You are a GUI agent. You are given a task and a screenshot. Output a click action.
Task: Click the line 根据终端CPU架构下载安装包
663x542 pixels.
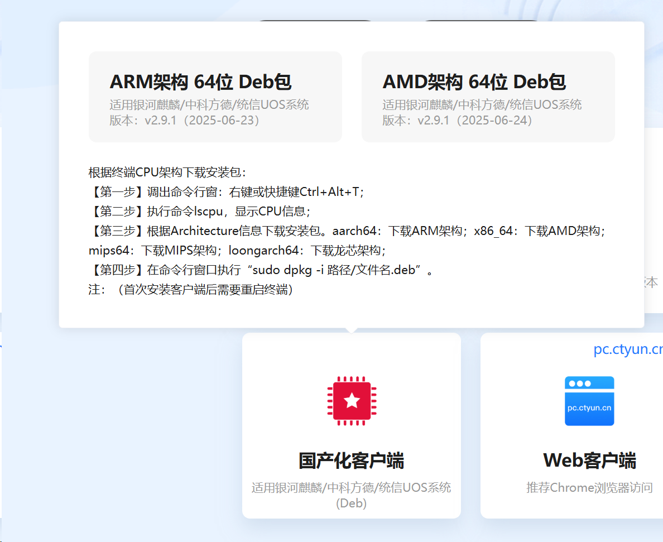(x=167, y=172)
